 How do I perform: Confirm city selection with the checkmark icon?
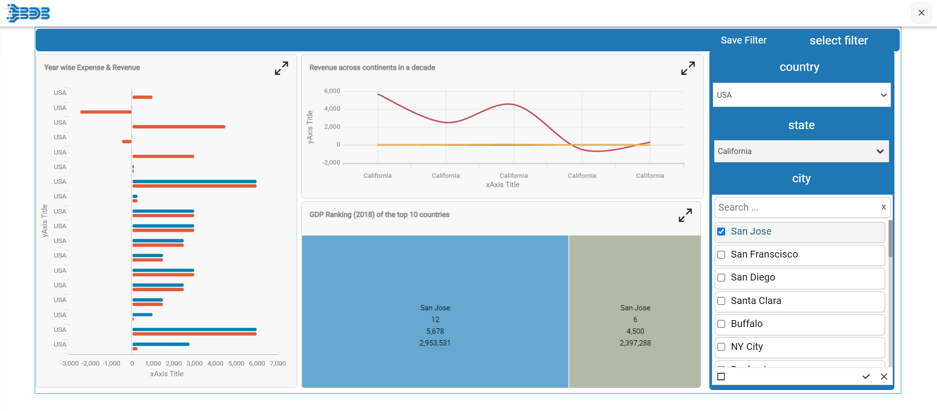[x=866, y=376]
